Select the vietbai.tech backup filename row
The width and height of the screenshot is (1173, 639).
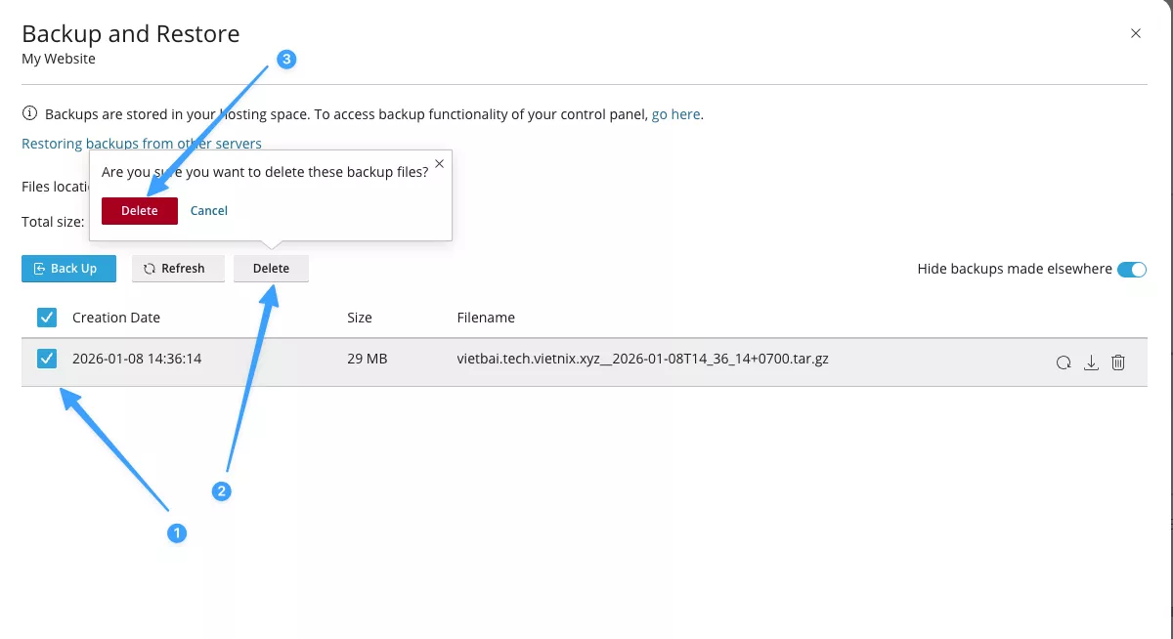pyautogui.click(x=641, y=359)
